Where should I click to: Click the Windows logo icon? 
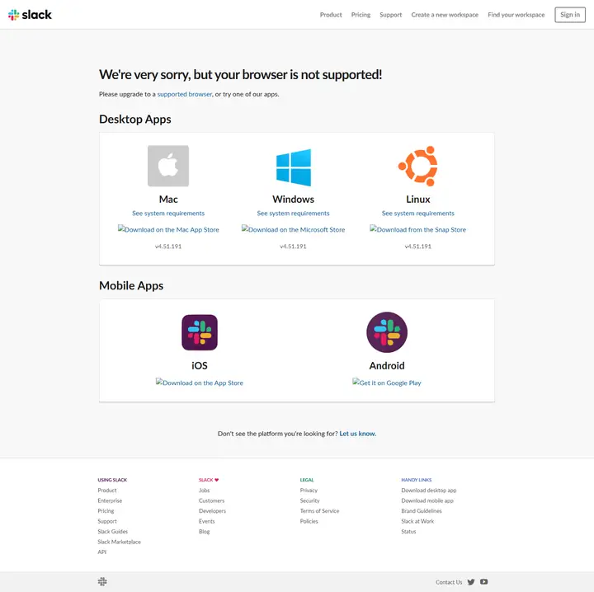294,167
